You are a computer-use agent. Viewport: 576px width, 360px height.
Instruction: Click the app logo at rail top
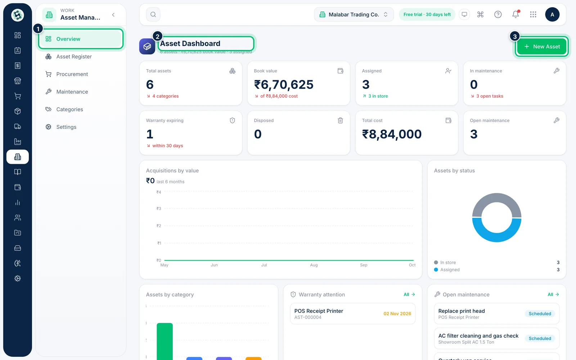point(17,15)
